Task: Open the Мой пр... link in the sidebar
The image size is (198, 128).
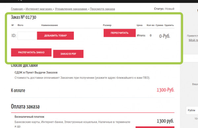Action: pyautogui.click(x=193, y=40)
